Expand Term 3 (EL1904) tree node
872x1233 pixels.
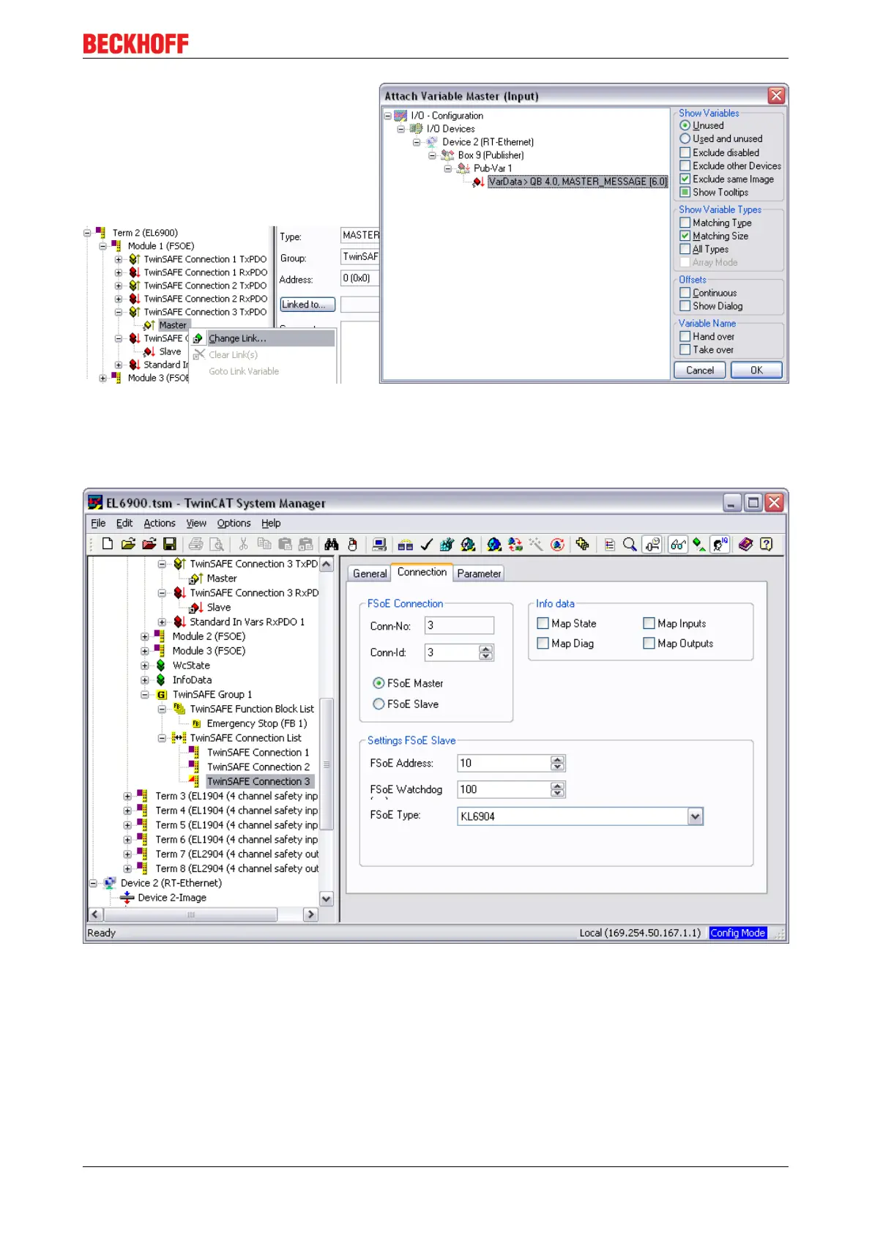(127, 796)
